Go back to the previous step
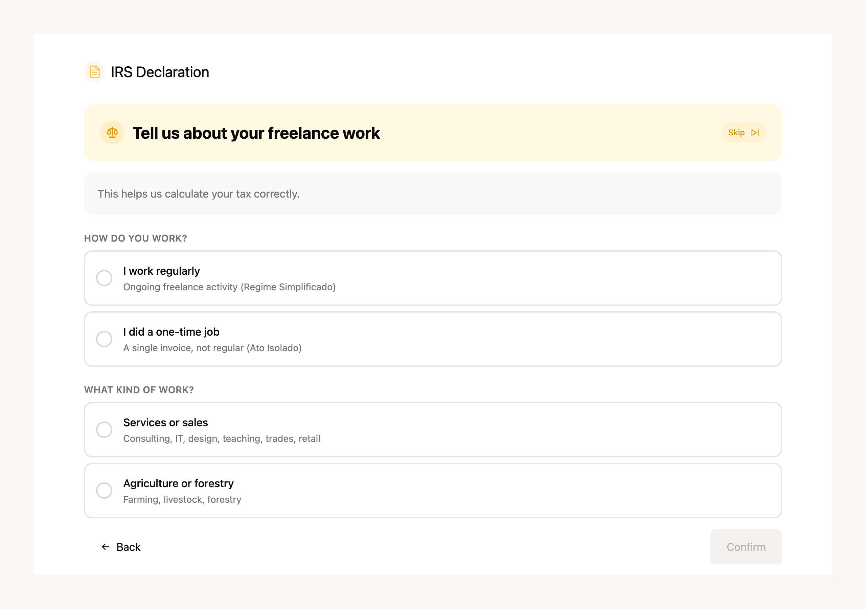Image resolution: width=866 pixels, height=609 pixels. tap(121, 547)
